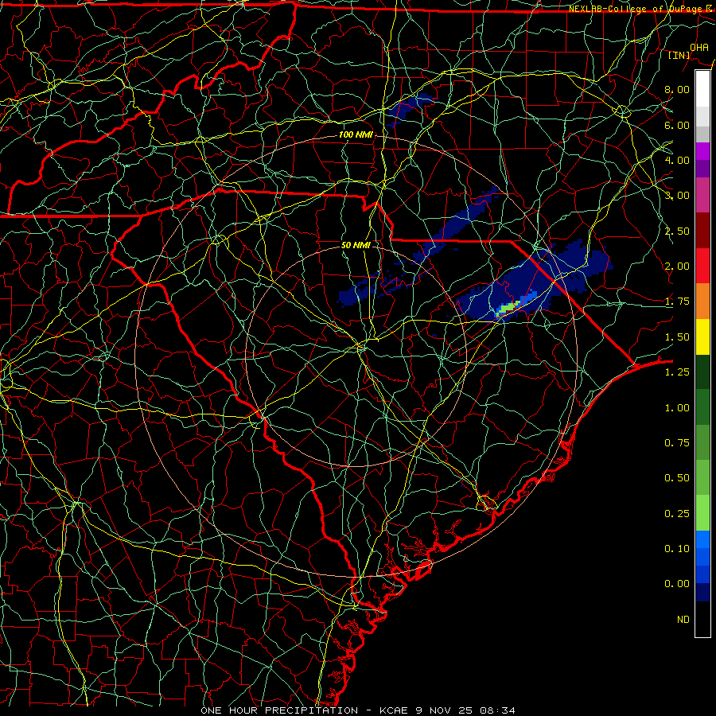
Task: Click the white swatch in the legend
Action: click(x=702, y=89)
